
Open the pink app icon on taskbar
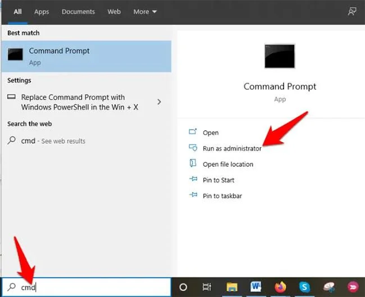[x=353, y=287]
